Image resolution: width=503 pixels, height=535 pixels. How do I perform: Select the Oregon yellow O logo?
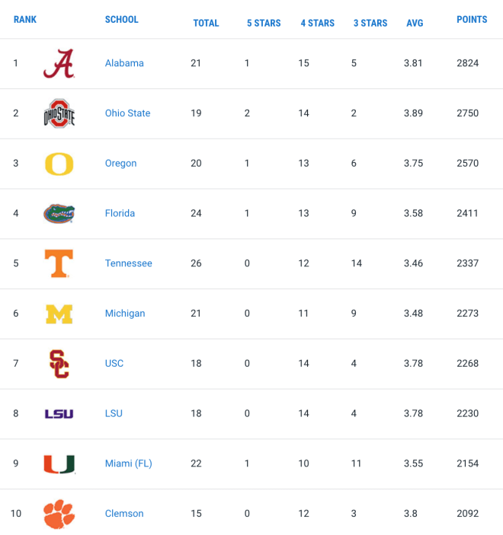[x=59, y=164]
